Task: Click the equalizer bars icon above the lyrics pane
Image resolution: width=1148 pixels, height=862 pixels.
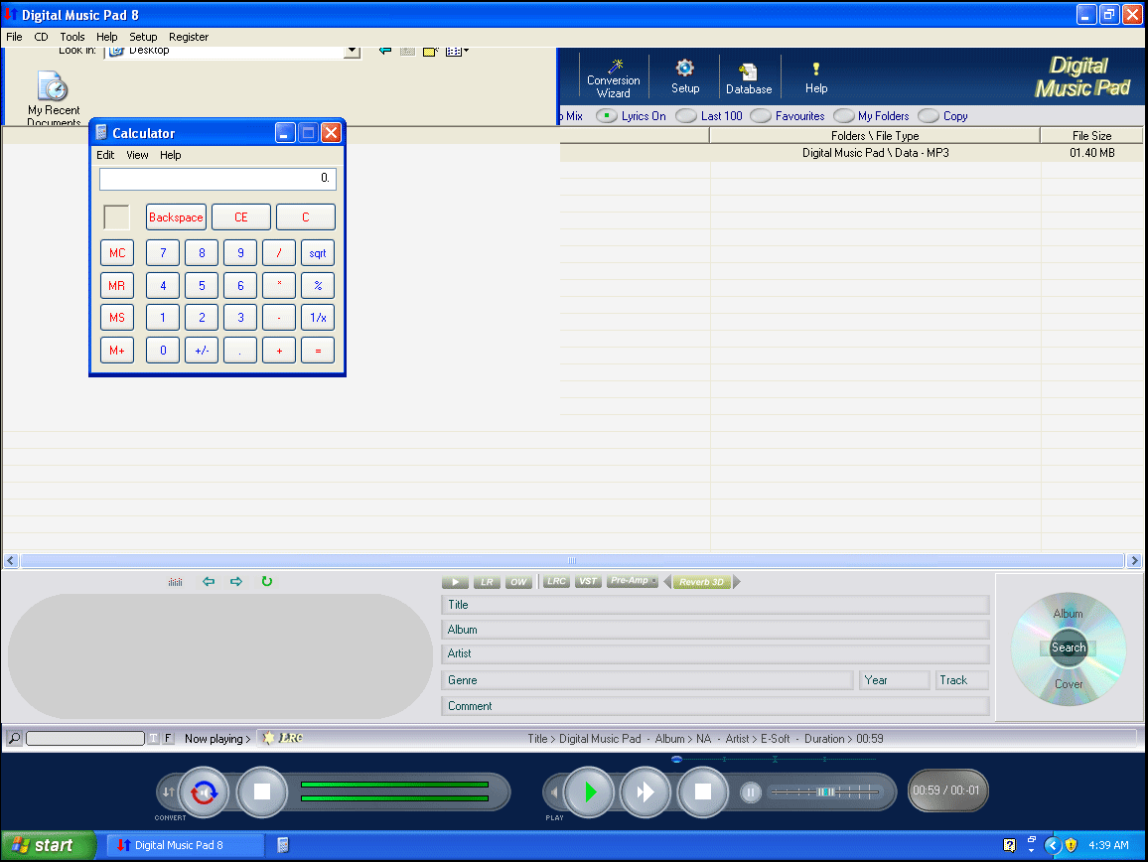Action: click(x=175, y=582)
